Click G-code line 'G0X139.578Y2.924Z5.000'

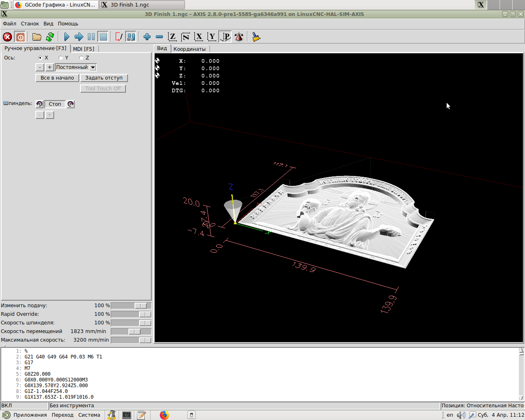[x=56, y=386]
